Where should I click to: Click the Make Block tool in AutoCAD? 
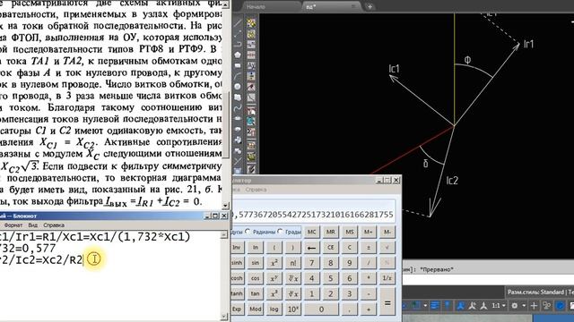coord(238,150)
